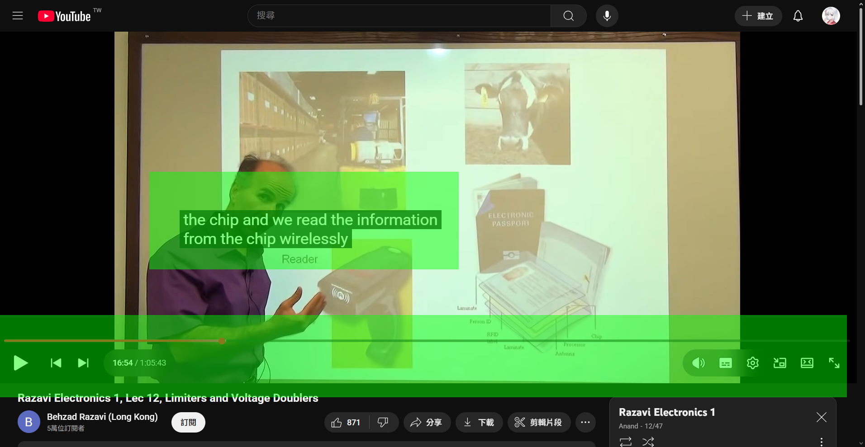Click the search magnifier button
Image resolution: width=865 pixels, height=447 pixels.
pyautogui.click(x=569, y=16)
